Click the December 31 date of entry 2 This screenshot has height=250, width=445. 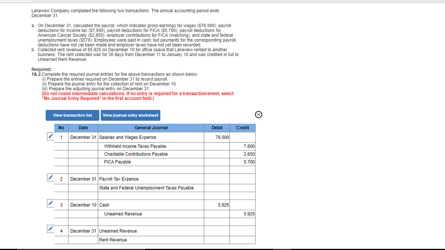tap(83, 179)
